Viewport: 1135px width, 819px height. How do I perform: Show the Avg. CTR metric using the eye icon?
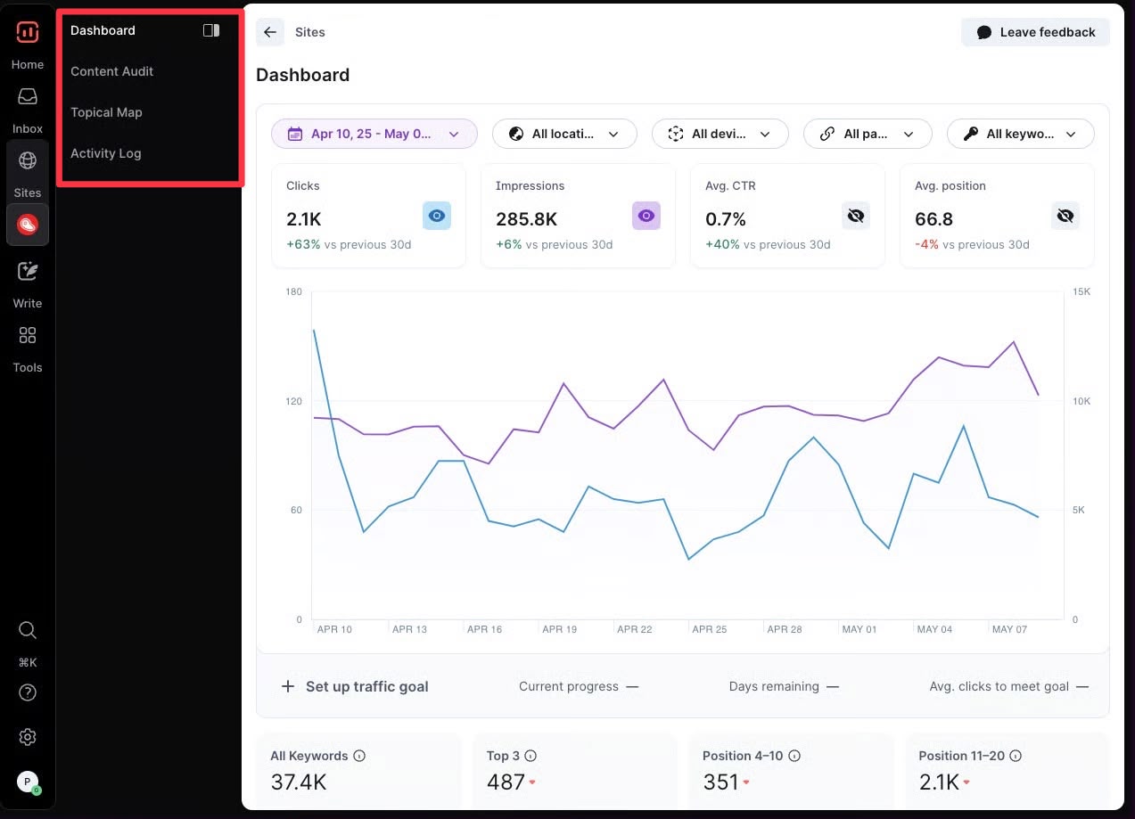tap(855, 215)
